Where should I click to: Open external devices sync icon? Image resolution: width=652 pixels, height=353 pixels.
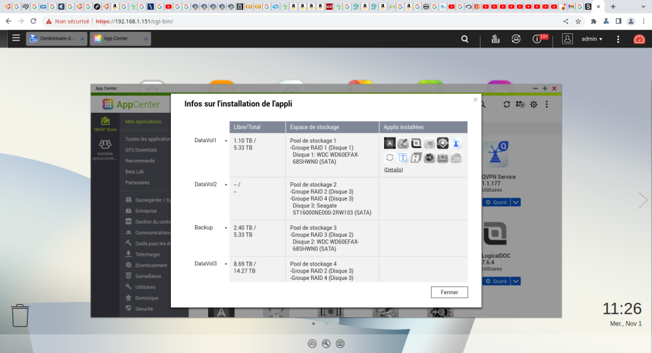[516, 38]
